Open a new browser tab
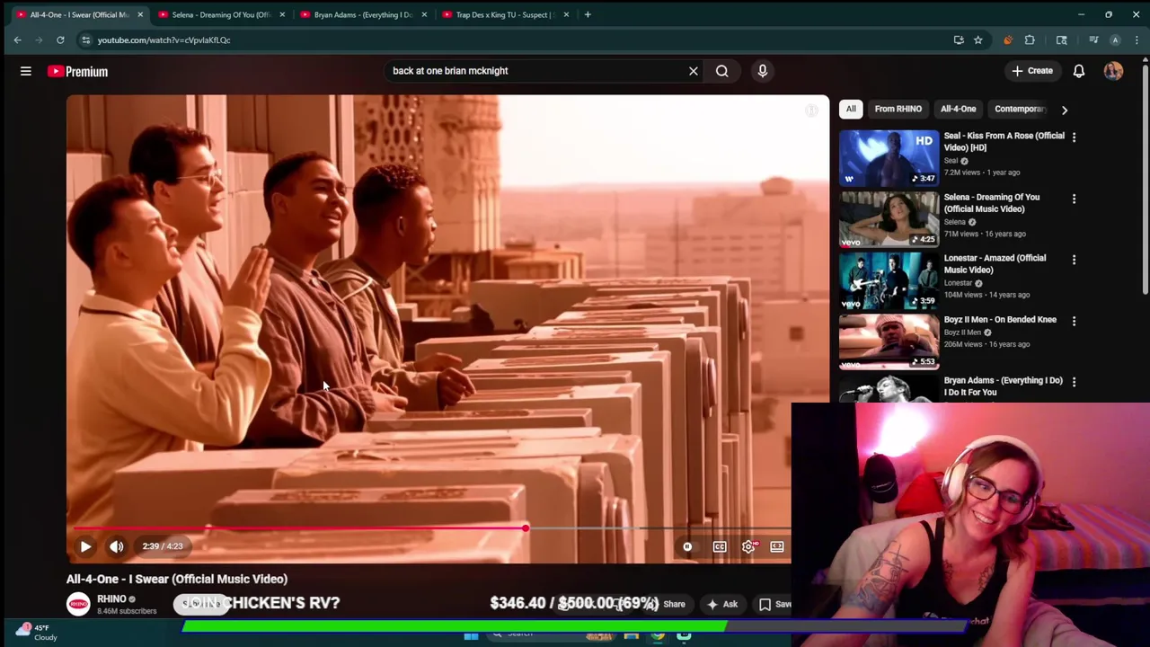Viewport: 1150px width, 647px height. (x=588, y=14)
